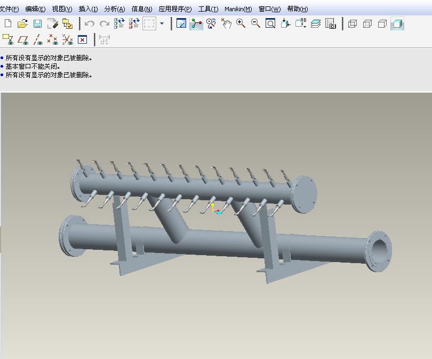
Task: Open the View Manager icon
Action: coord(331,23)
